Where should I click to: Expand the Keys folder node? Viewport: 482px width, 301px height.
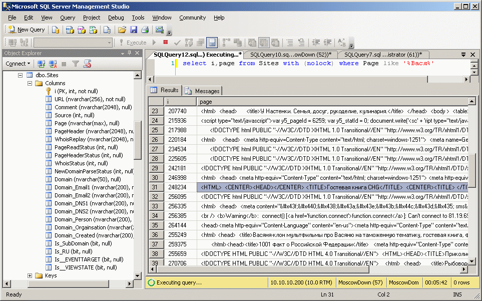click(x=30, y=275)
